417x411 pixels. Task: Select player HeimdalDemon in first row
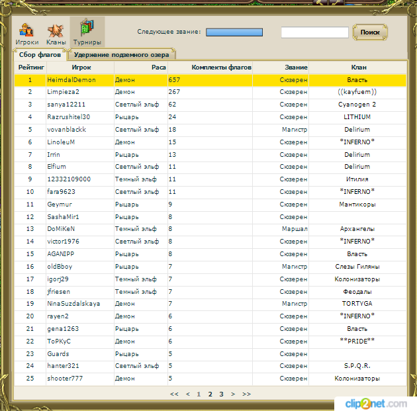[x=71, y=80]
